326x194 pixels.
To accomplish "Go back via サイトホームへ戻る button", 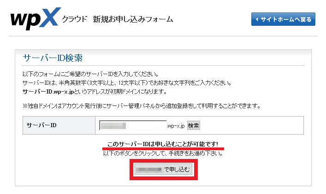I will coord(283,19).
